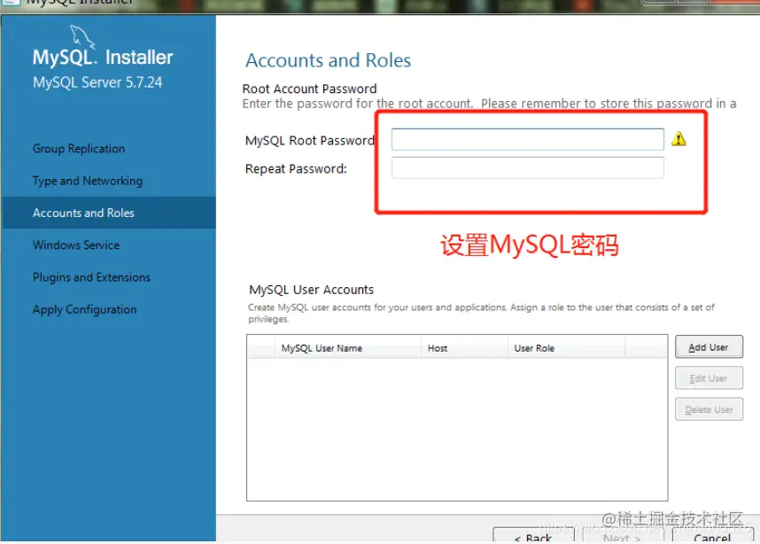760x544 pixels.
Task: Click the MySQL dolphin logo
Action: click(x=82, y=37)
